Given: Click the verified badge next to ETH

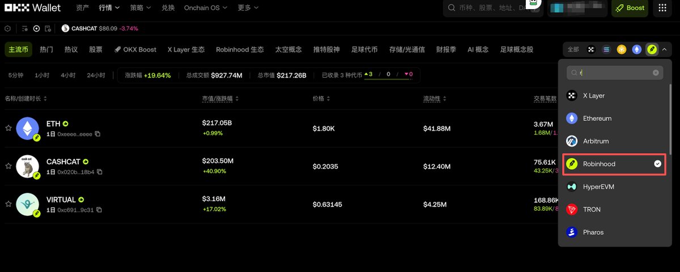Looking at the screenshot, I should pyautogui.click(x=66, y=124).
